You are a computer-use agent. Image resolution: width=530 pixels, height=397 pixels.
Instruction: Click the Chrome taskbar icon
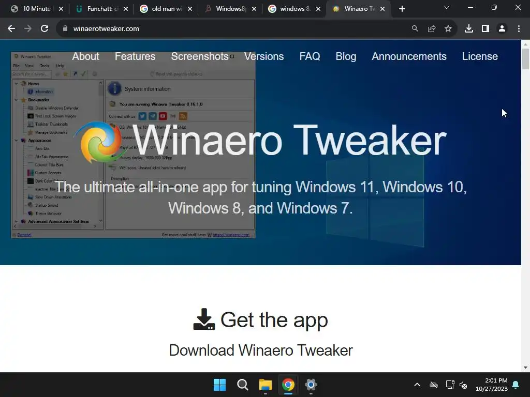click(x=288, y=385)
